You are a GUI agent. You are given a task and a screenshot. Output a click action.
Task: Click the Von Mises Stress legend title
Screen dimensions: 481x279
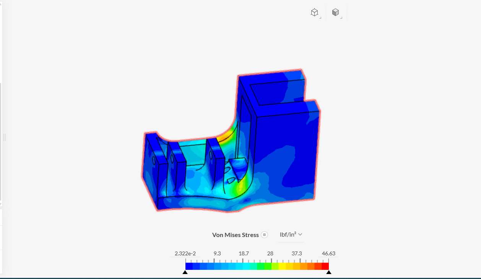click(236, 235)
